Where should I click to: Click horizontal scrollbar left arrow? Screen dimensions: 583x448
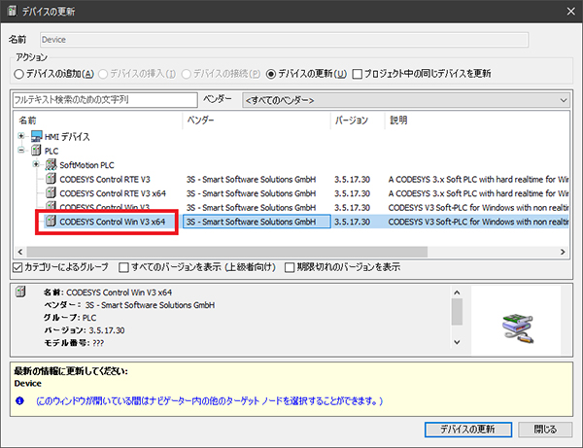(20, 252)
